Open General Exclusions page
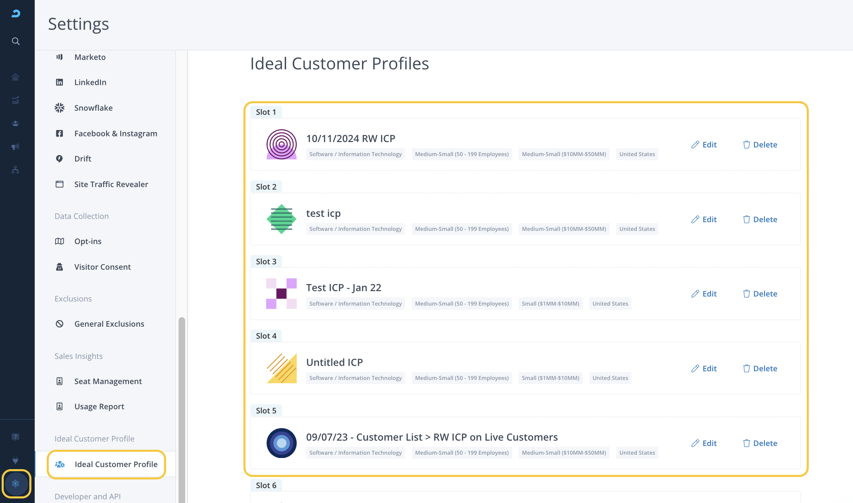 pos(109,324)
